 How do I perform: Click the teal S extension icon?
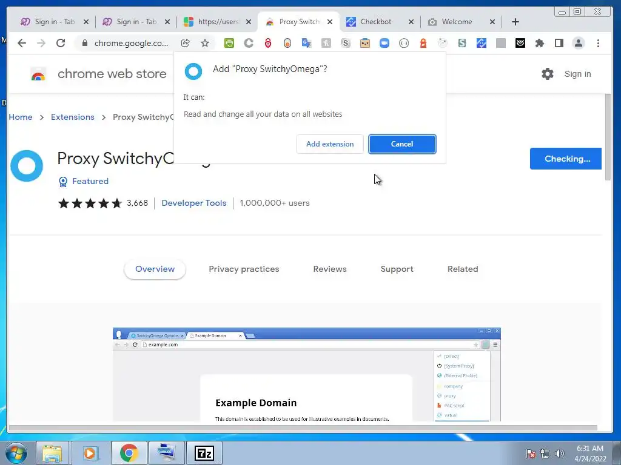(462, 43)
